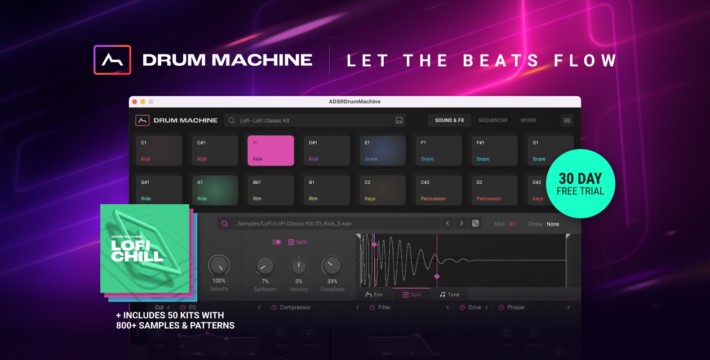This screenshot has height=360, width=710.
Task: Click the 100% Velocity knob
Action: (x=219, y=265)
